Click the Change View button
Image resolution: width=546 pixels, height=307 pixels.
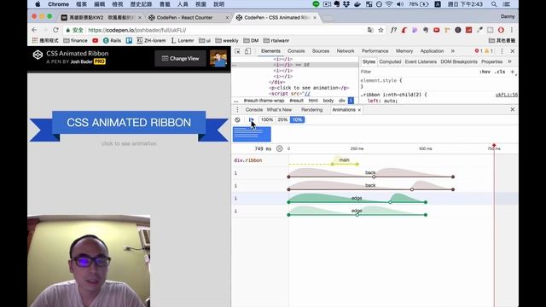coord(180,59)
